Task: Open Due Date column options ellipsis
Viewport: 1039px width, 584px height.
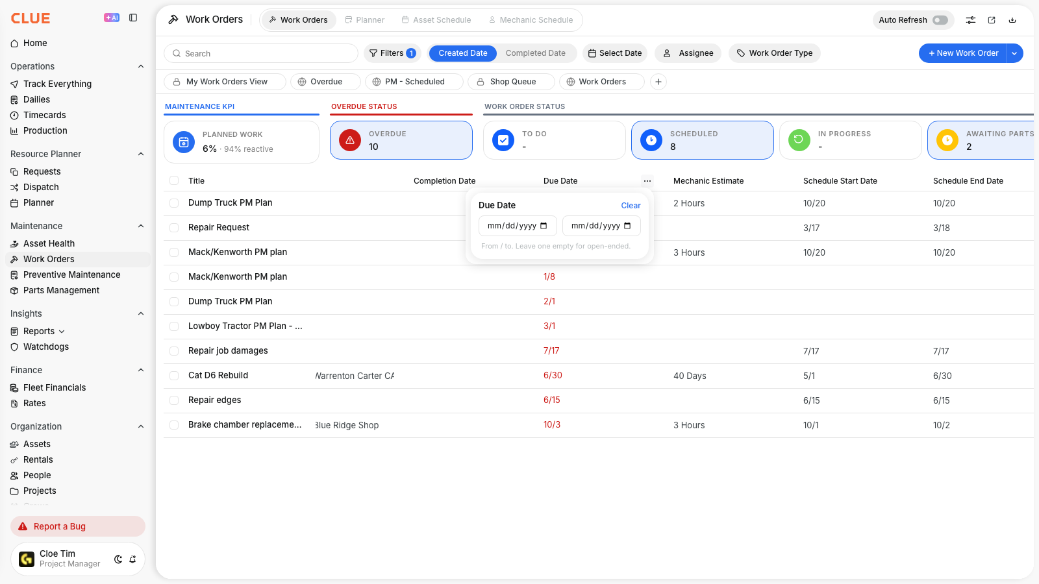Action: [647, 181]
